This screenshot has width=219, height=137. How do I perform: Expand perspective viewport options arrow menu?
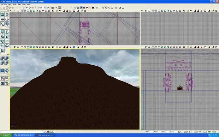[11, 47]
